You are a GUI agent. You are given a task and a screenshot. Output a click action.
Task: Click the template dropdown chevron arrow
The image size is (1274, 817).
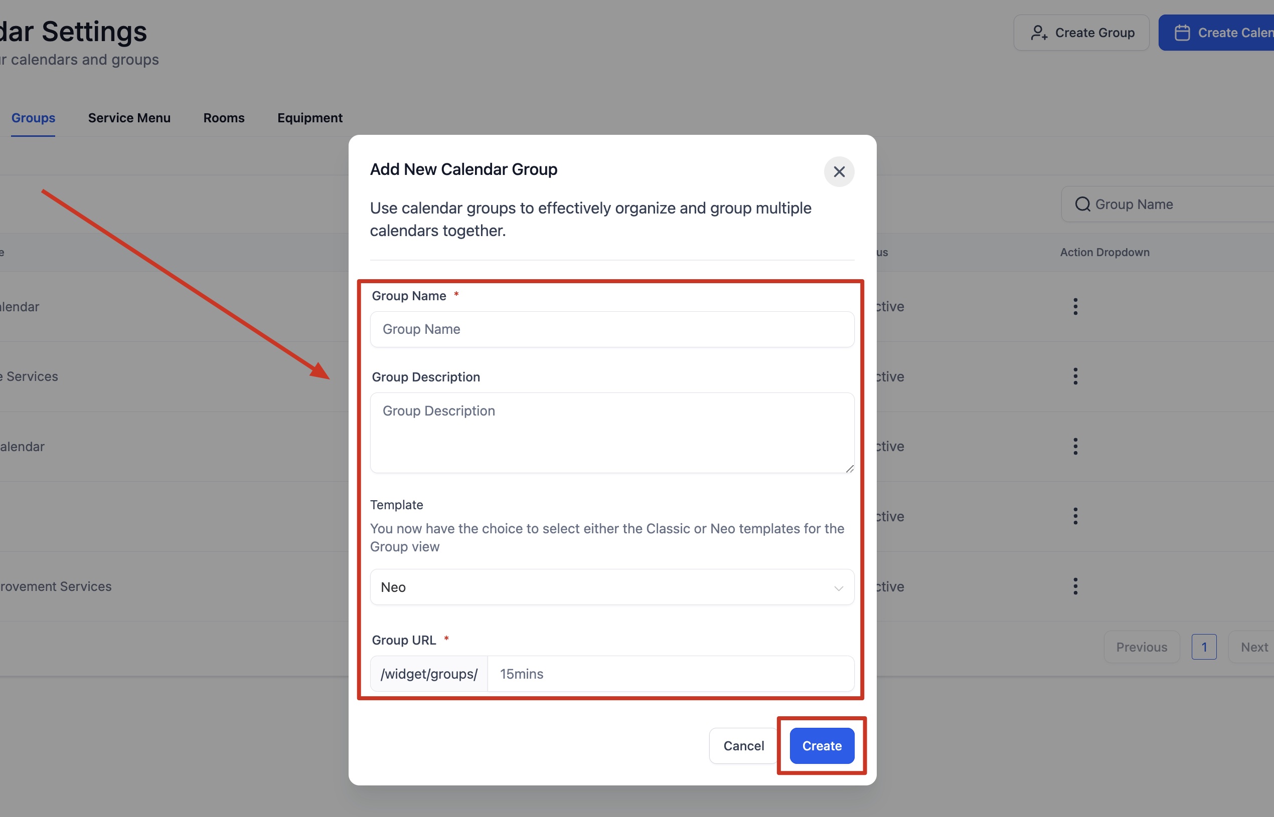pos(838,588)
